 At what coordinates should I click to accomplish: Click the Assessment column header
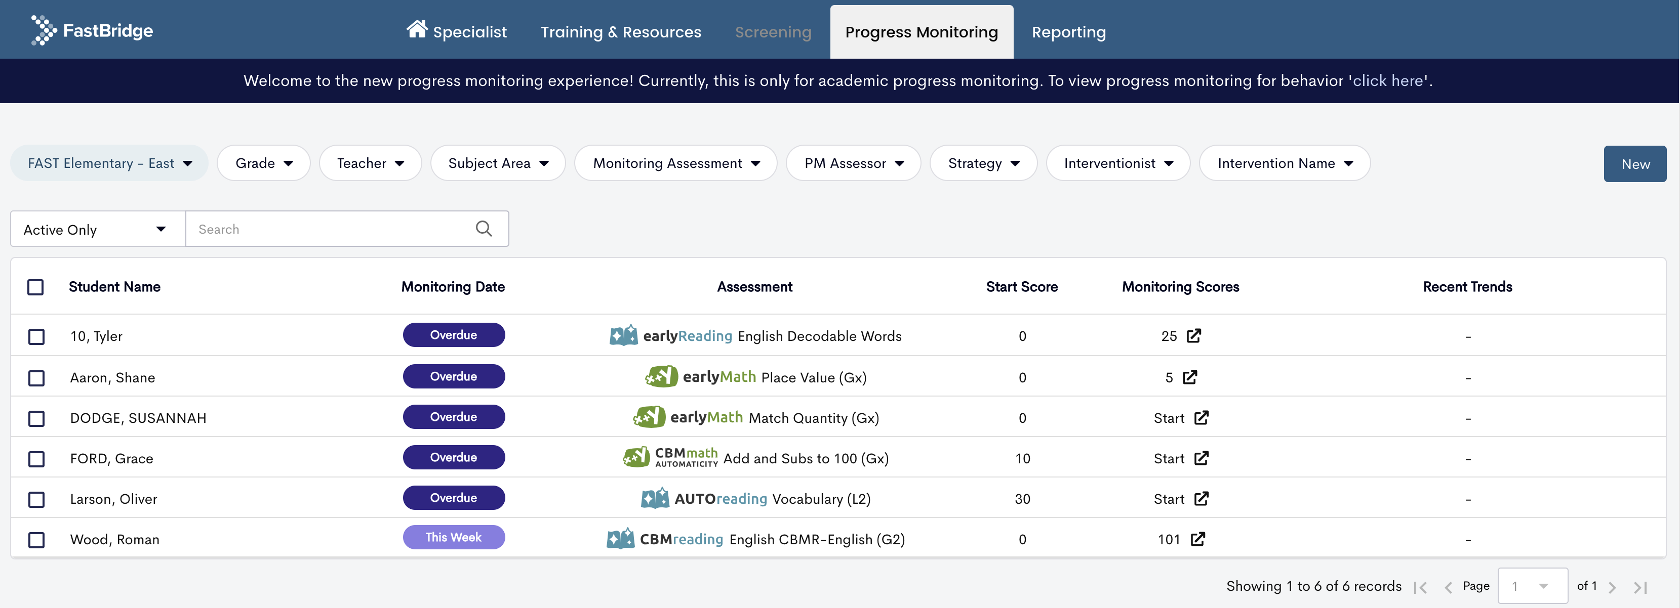[754, 287]
